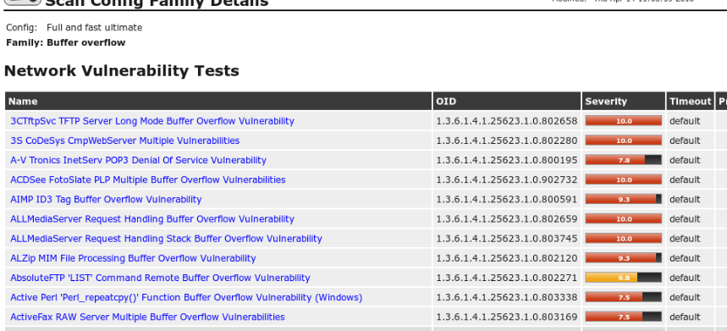Image resolution: width=727 pixels, height=331 pixels.
Task: Click the Severity column header
Action: [624, 101]
